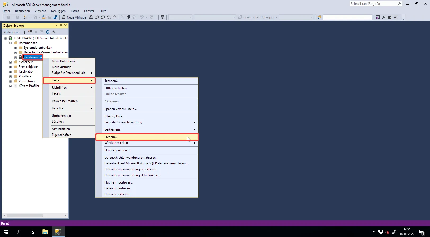430x237 pixels.
Task: Expand the PolyBase tree node
Action: [10, 76]
